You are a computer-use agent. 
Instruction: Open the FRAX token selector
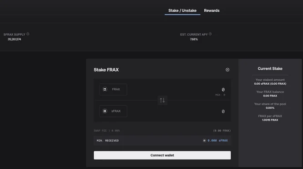click(113, 89)
